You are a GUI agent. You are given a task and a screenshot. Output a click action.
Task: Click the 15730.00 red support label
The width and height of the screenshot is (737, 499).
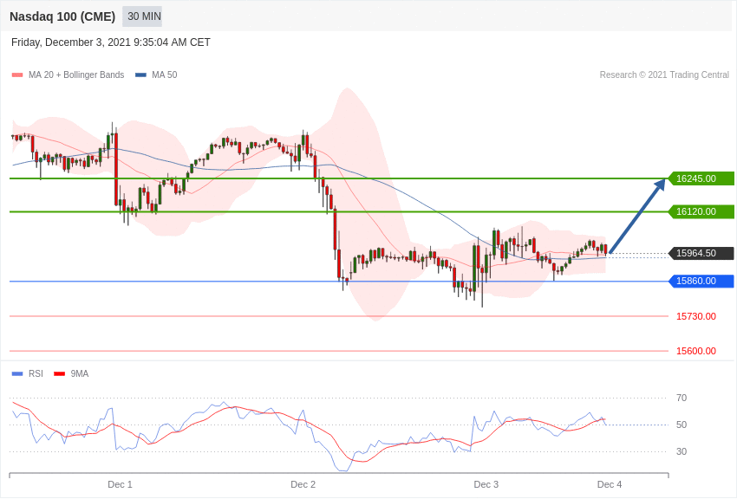pyautogui.click(x=695, y=316)
